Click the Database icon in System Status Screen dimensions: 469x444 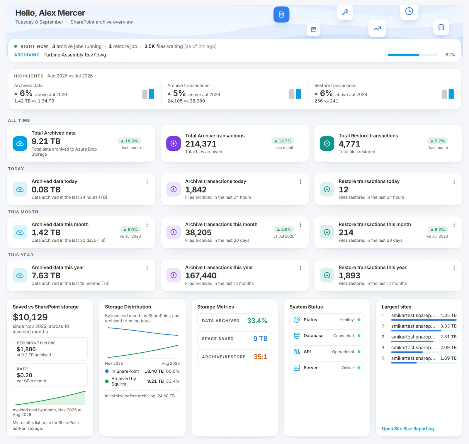pos(297,336)
